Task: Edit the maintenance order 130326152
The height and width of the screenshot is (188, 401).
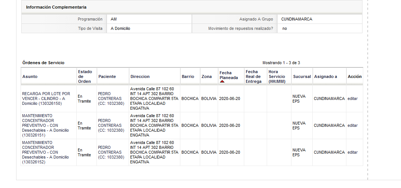Action: tap(353, 152)
